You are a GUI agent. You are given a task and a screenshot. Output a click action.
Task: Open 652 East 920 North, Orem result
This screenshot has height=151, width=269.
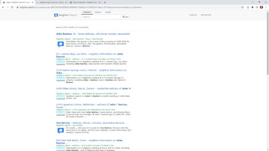pos(89,142)
